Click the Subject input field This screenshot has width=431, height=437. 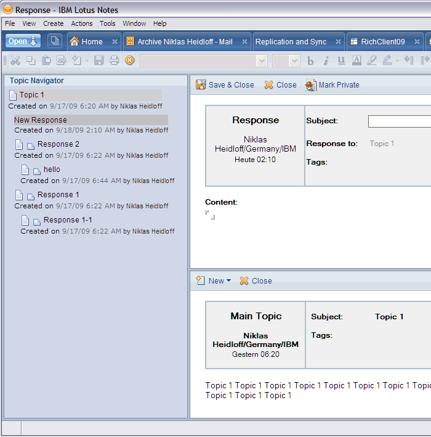tap(400, 121)
